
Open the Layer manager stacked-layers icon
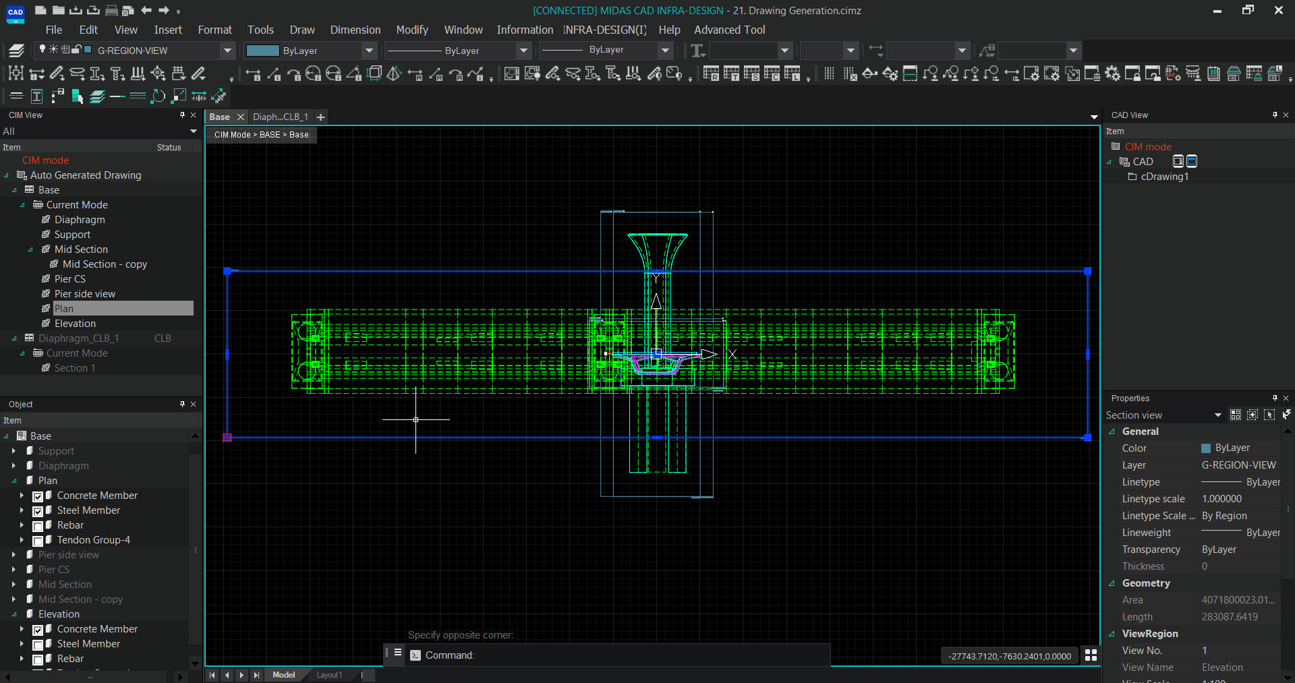pos(17,51)
